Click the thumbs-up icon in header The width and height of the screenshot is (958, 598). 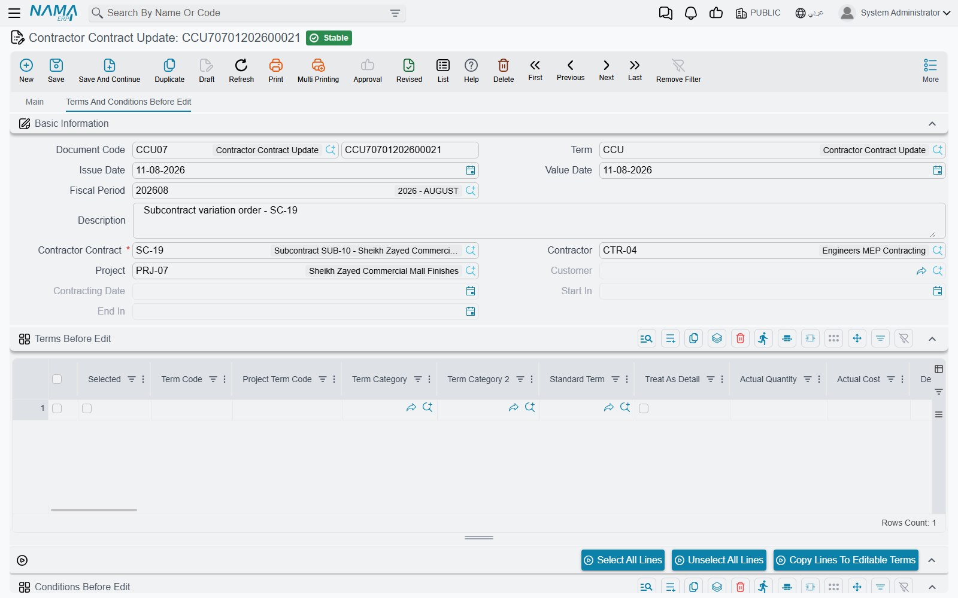(x=716, y=13)
